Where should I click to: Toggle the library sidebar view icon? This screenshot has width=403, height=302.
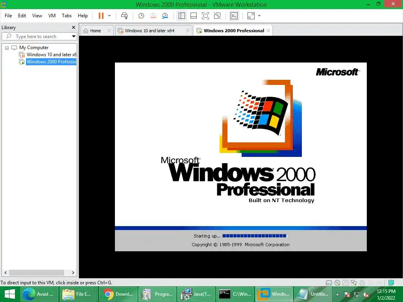coord(182,16)
